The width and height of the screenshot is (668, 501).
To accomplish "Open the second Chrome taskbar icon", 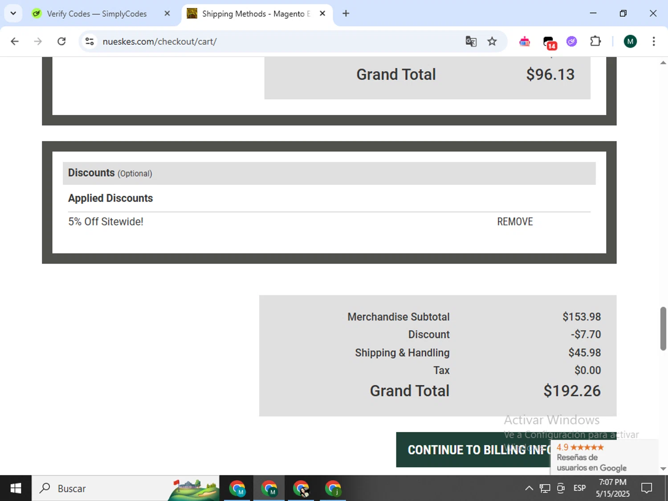I will 269,489.
